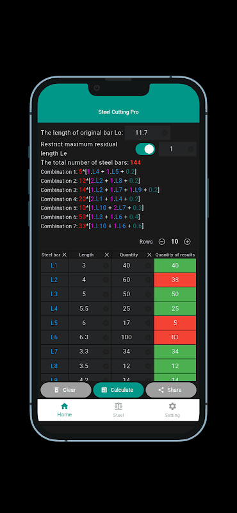Image resolution: width=237 pixels, height=513 pixels.
Task: Clear L2 length value icon
Action: point(106,280)
